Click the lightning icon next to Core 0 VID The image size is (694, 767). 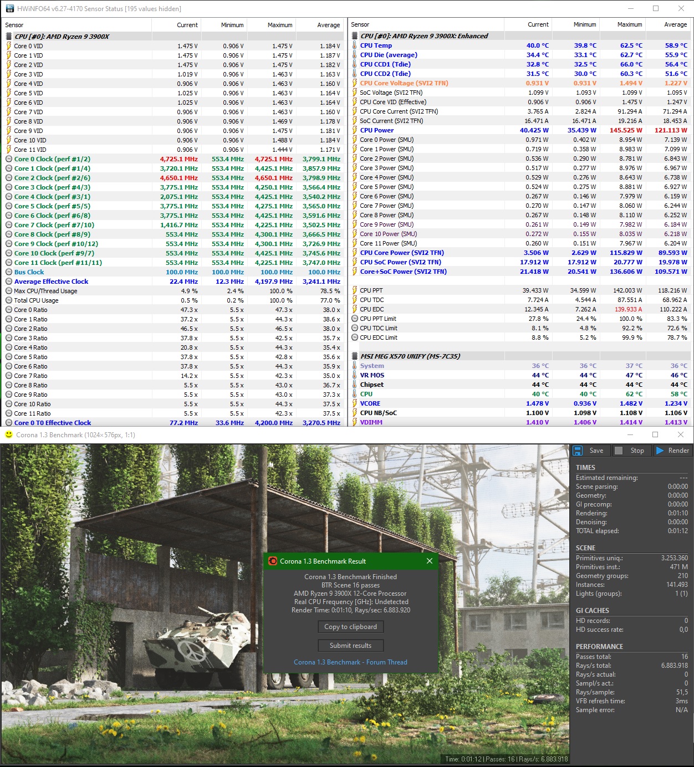click(9, 46)
